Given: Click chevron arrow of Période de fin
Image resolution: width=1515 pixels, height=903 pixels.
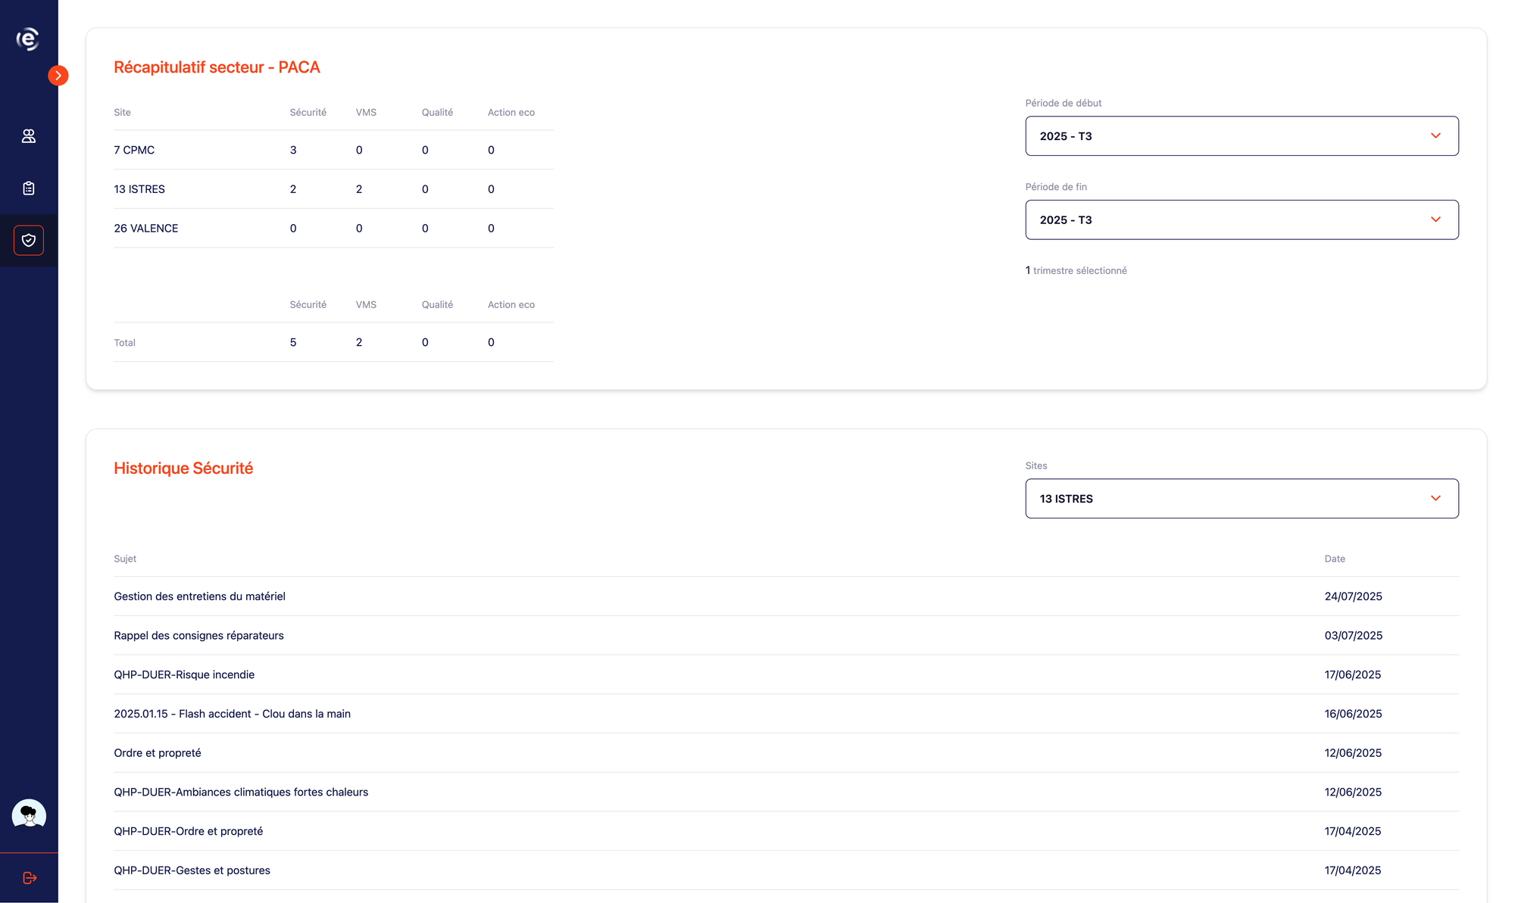Looking at the screenshot, I should coord(1435,220).
